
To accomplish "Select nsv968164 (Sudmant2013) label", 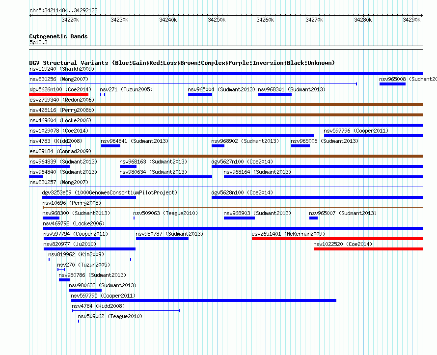I will [257, 172].
